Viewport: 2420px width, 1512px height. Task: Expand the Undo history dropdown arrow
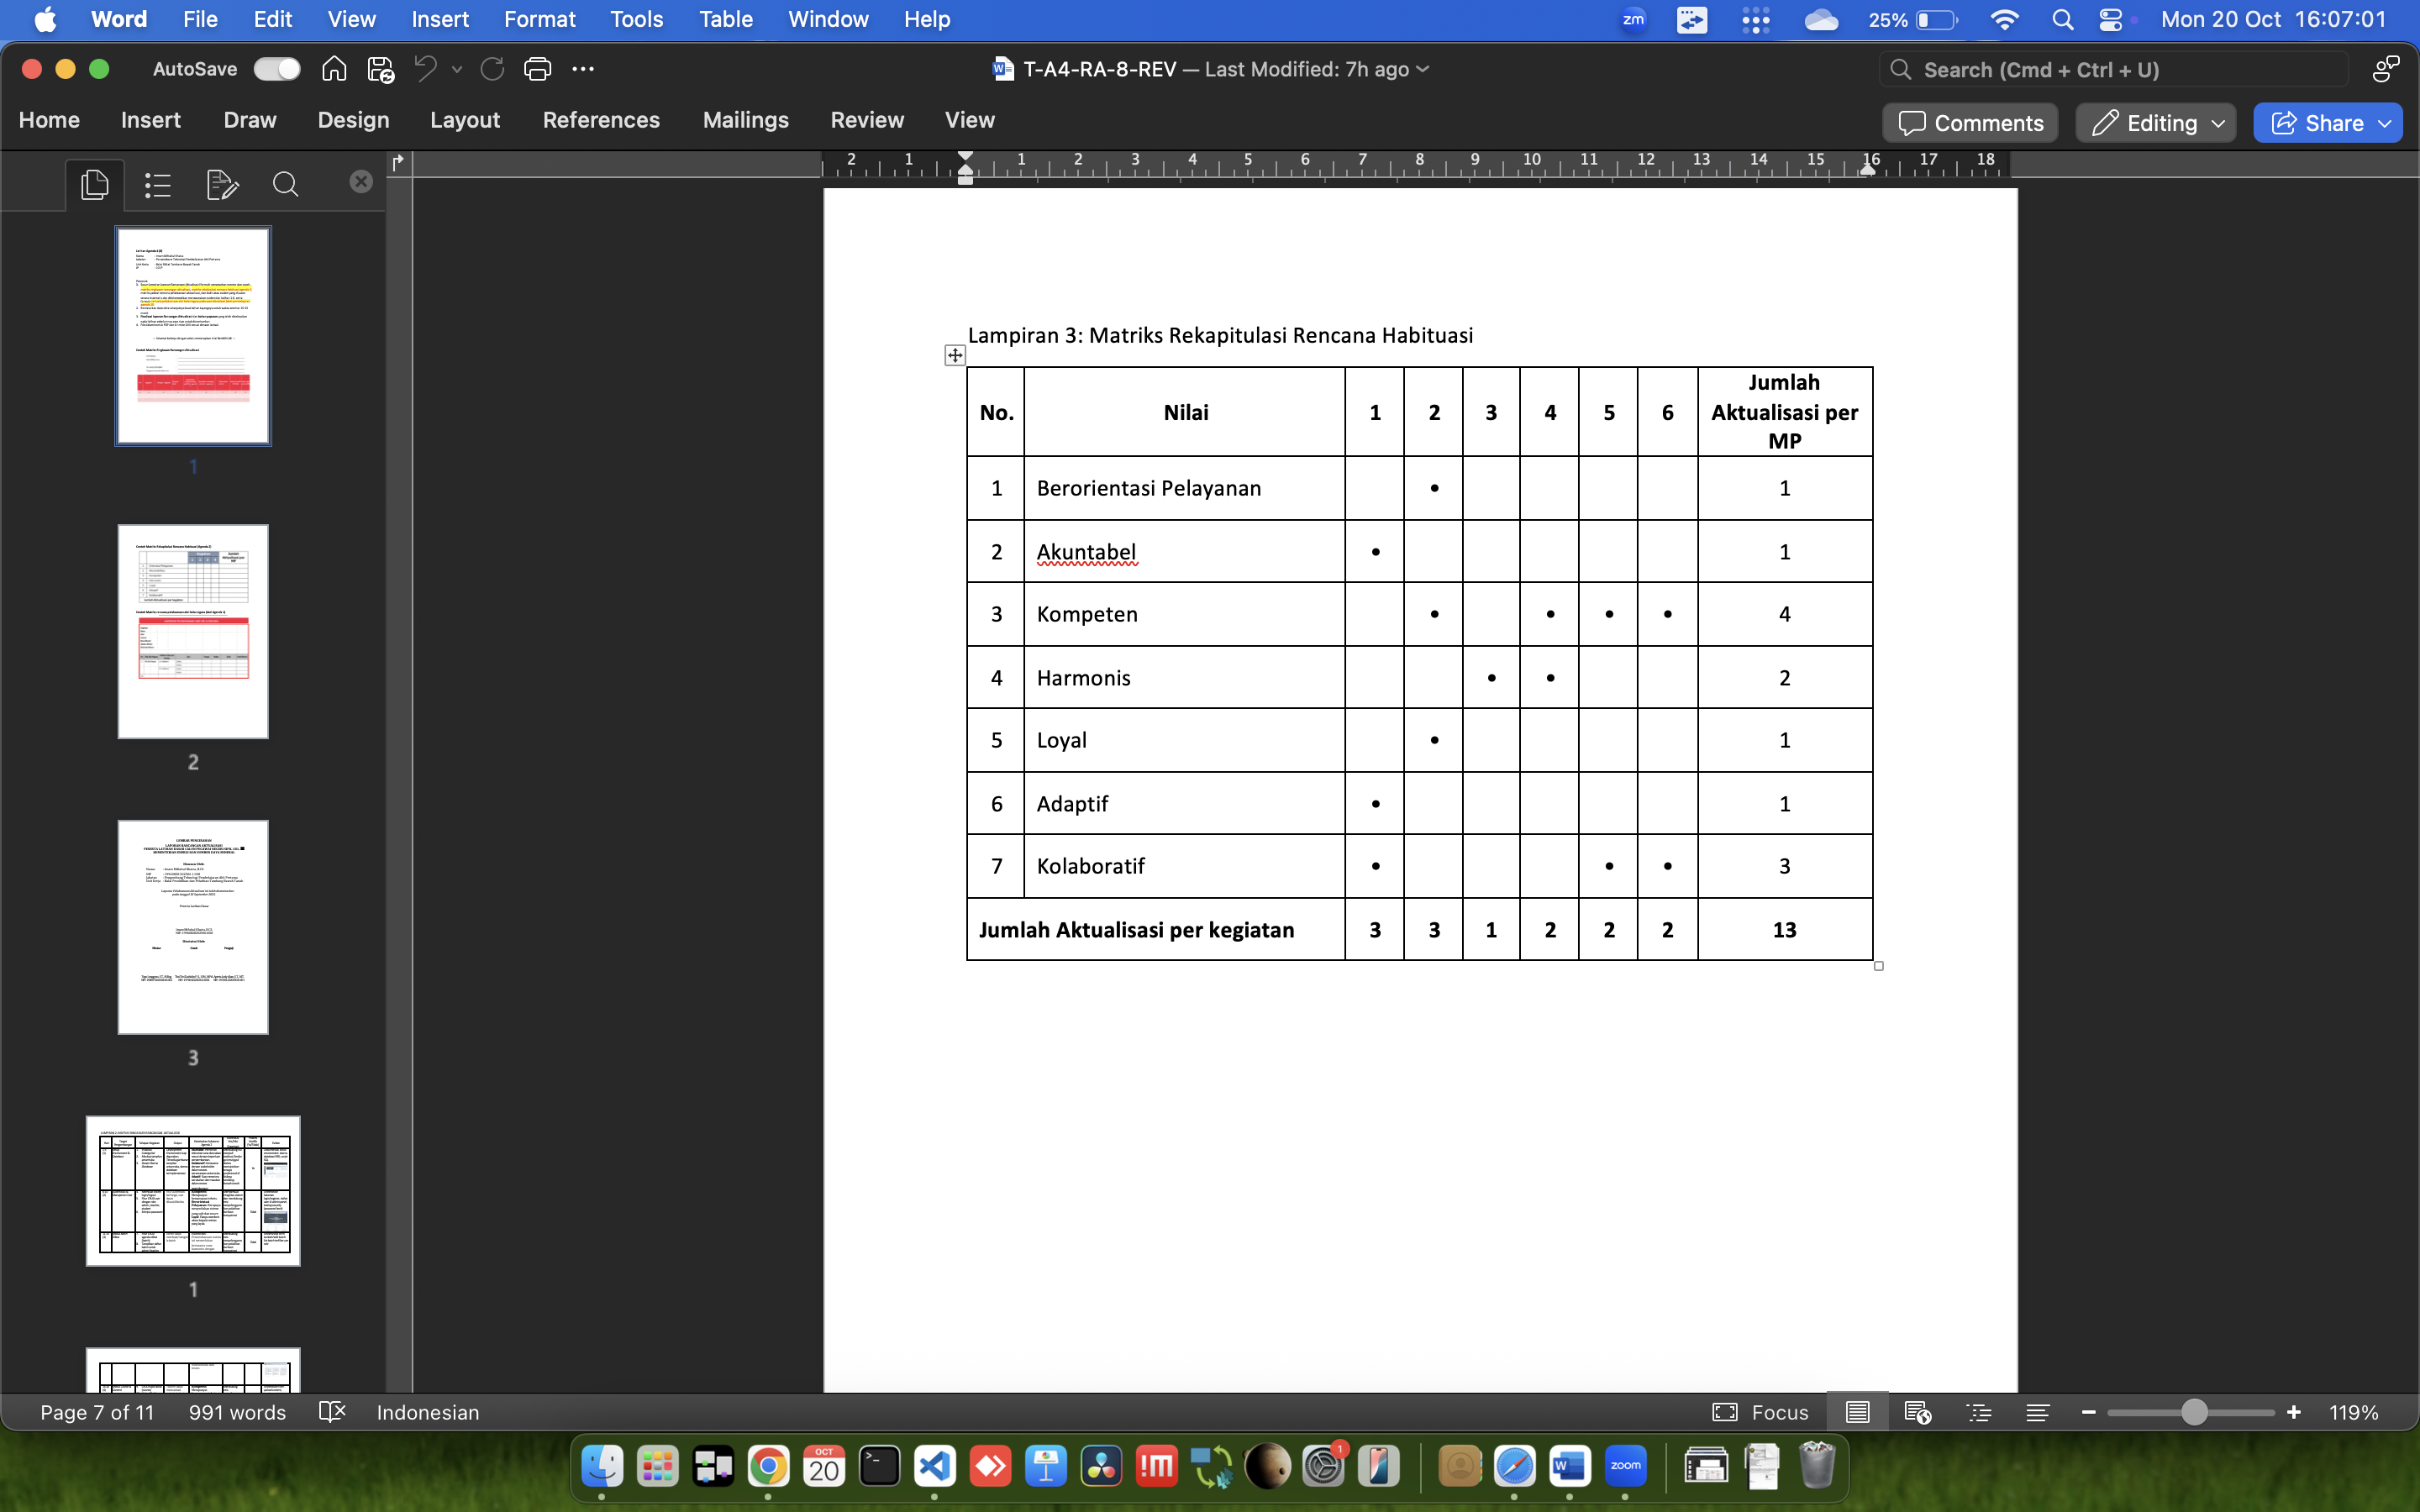point(457,69)
